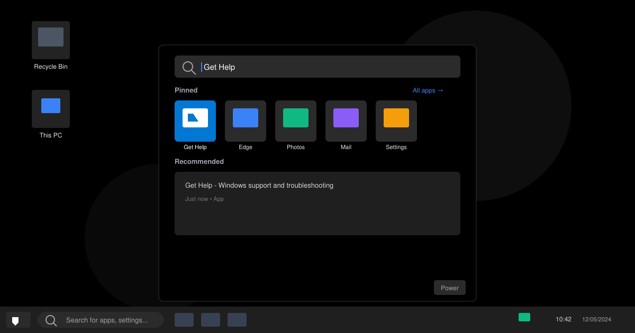Click All apps link
635x333 pixels.
point(428,90)
